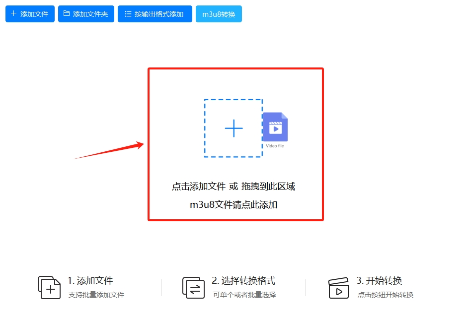
Task: Click the 添加文件夹 button
Action: click(x=86, y=14)
